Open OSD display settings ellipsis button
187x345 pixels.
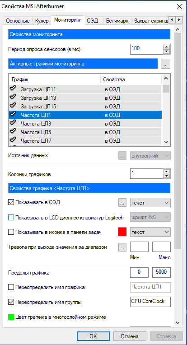(122, 203)
